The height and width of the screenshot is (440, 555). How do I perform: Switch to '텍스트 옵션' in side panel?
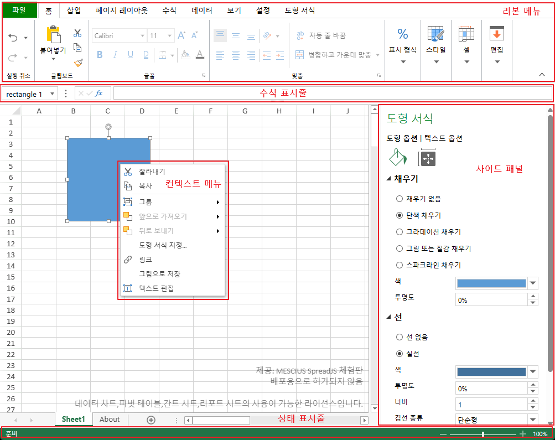click(443, 138)
